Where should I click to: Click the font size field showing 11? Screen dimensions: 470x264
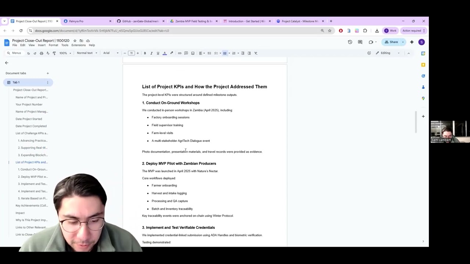click(x=131, y=53)
